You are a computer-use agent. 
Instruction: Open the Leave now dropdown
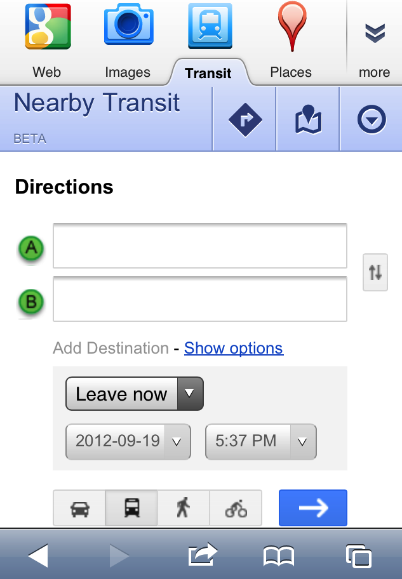click(x=135, y=394)
